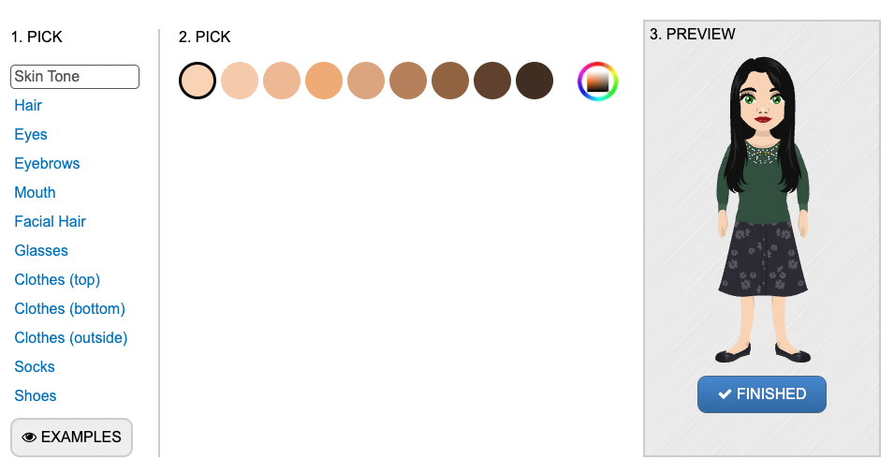Open Clothes (outside) options
The height and width of the screenshot is (475, 894).
pos(71,338)
